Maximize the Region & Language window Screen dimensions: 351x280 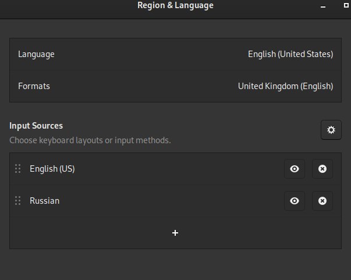346,5
